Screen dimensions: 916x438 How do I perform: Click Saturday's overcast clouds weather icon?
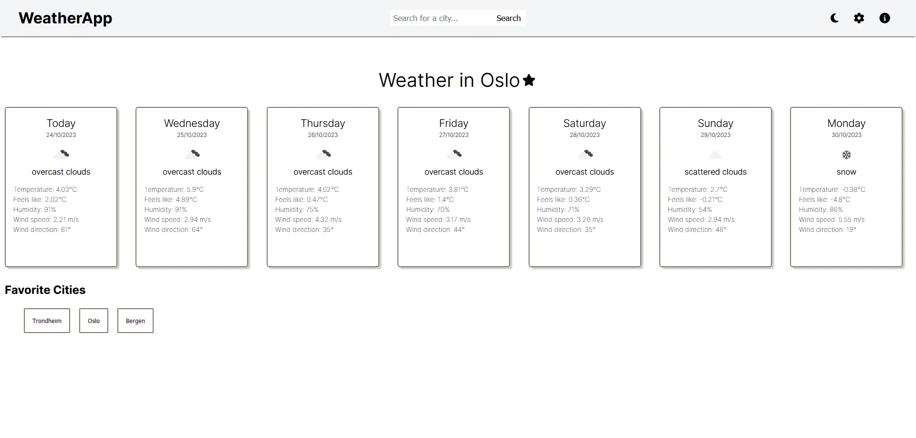tap(585, 154)
